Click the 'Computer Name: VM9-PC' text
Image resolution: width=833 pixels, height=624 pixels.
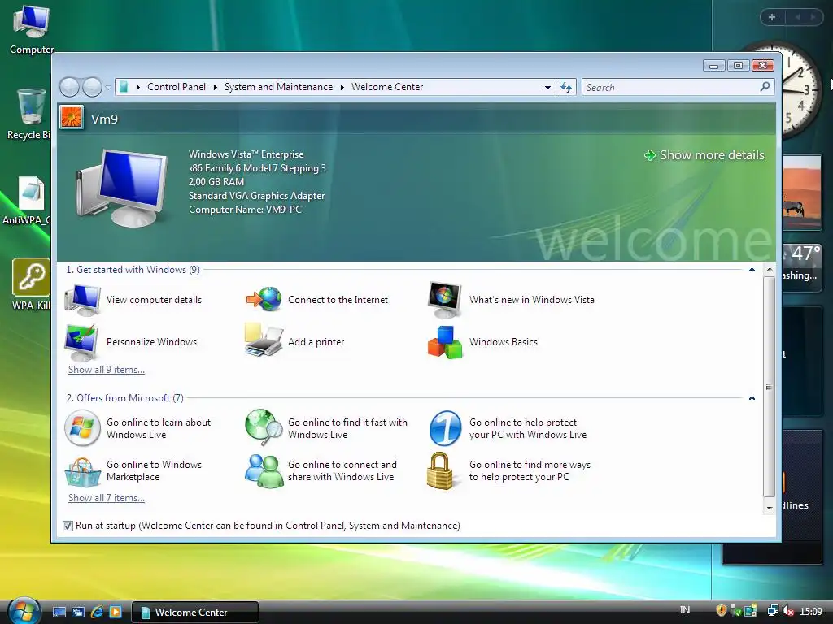(245, 210)
